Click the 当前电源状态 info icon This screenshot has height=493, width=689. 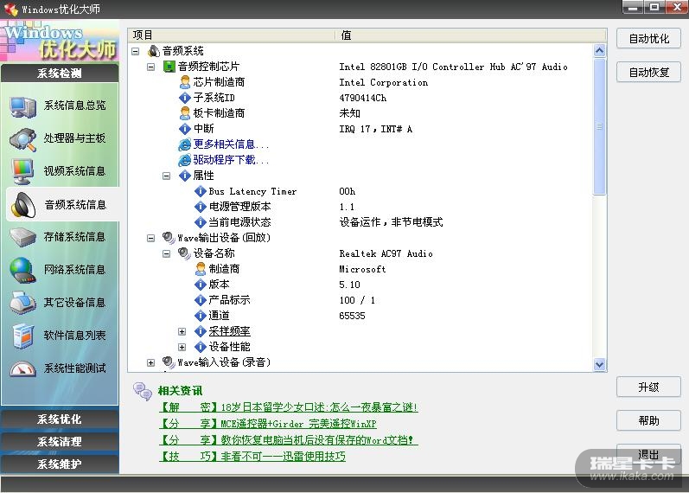[201, 222]
